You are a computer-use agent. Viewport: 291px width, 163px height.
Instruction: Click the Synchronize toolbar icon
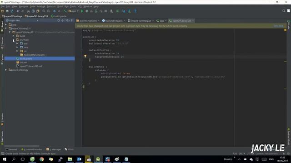coord(12,11)
